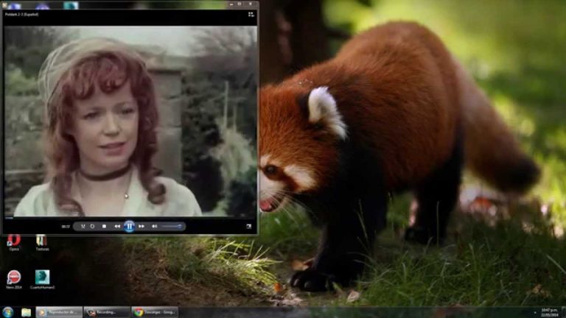Screen dimensions: 566x318
Task: Click the taskbar clock
Action: 548,312
